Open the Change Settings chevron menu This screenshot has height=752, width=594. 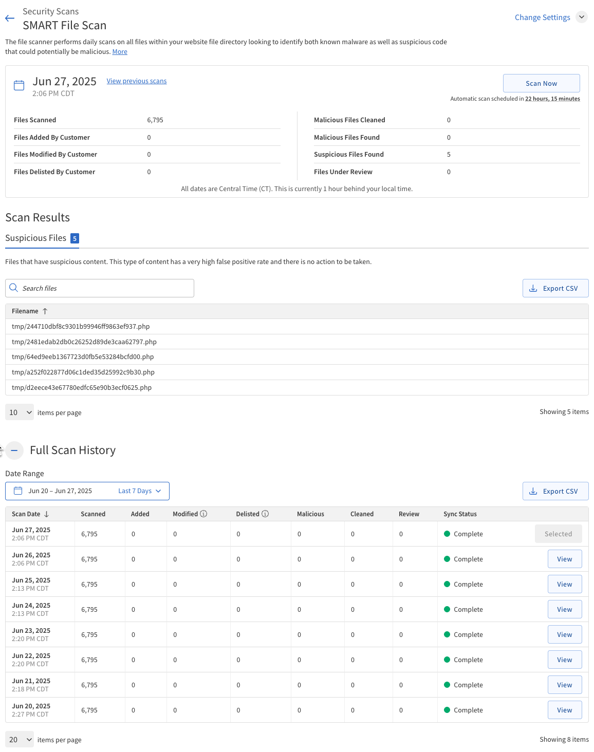coord(581,17)
